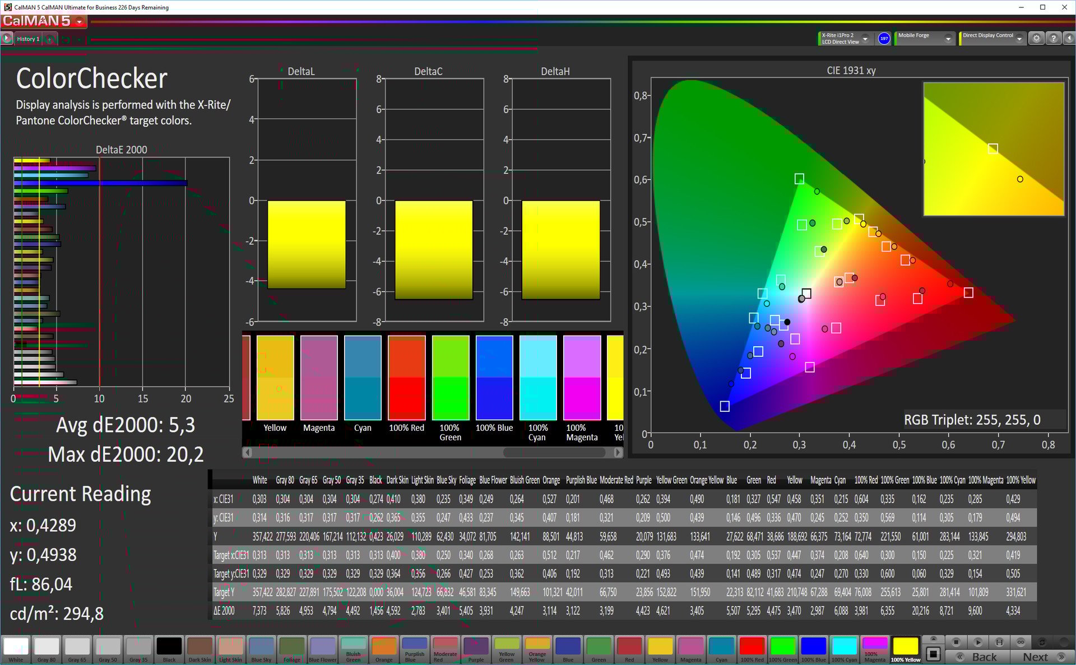The height and width of the screenshot is (665, 1076).
Task: Select the 100% Blue bottom swatch
Action: tap(813, 650)
